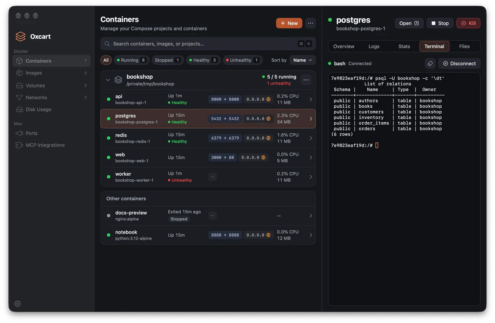Open worker row details chevron

[311, 177]
